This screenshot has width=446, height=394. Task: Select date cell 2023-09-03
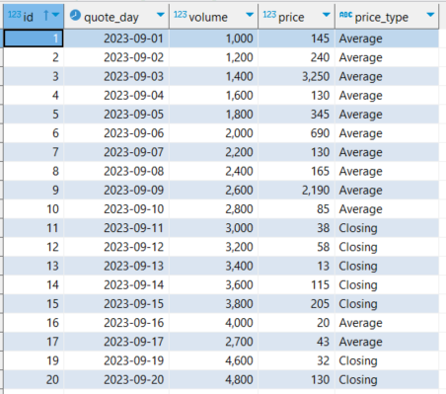click(116, 76)
